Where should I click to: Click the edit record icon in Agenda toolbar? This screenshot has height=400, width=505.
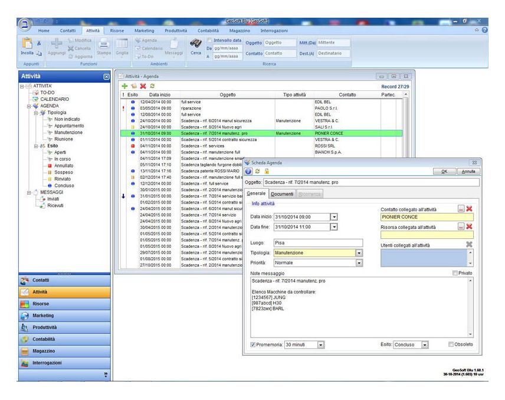pyautogui.click(x=134, y=86)
